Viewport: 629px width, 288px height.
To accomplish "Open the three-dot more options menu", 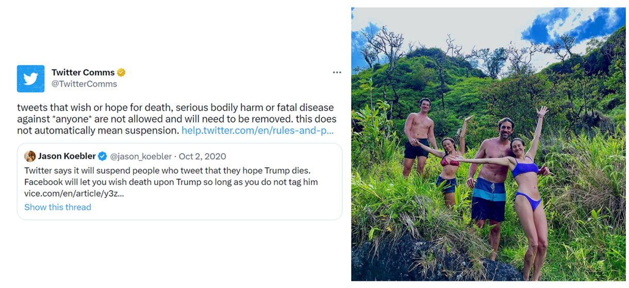I will (337, 73).
